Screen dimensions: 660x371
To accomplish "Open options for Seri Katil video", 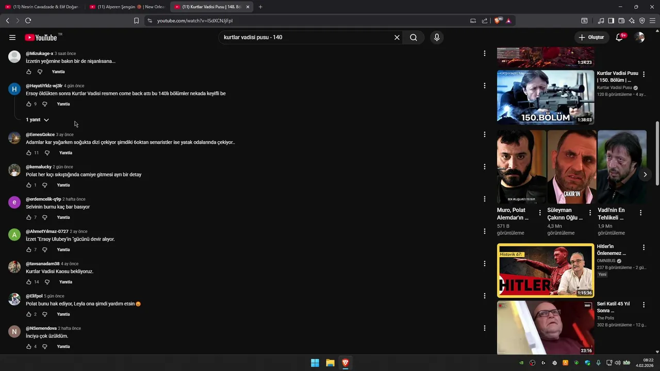I will (643, 305).
